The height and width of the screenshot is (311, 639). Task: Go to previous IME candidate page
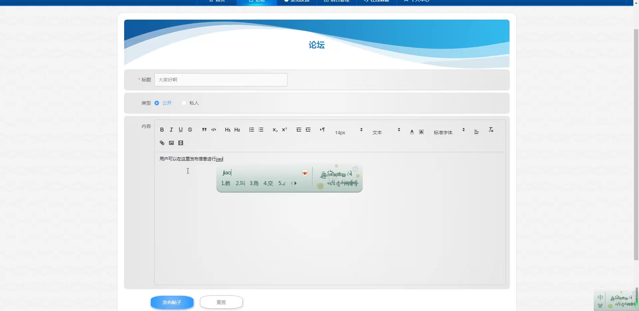(x=292, y=183)
